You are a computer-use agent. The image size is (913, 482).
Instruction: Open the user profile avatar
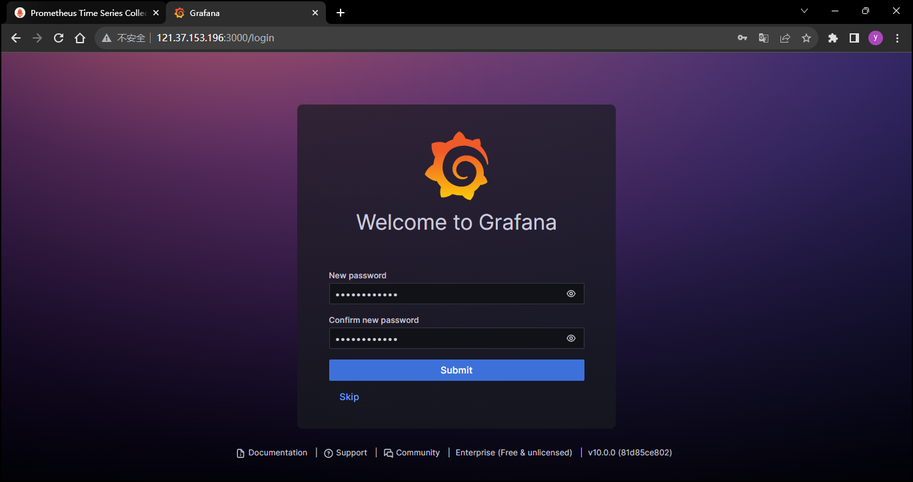pos(876,38)
